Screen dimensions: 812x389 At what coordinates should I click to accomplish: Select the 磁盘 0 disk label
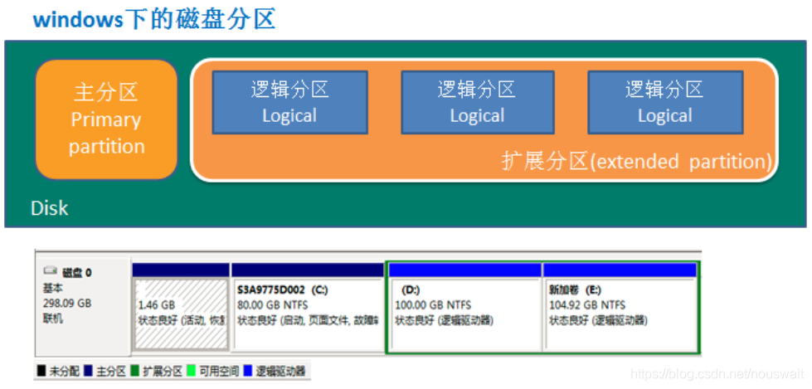pyautogui.click(x=76, y=272)
